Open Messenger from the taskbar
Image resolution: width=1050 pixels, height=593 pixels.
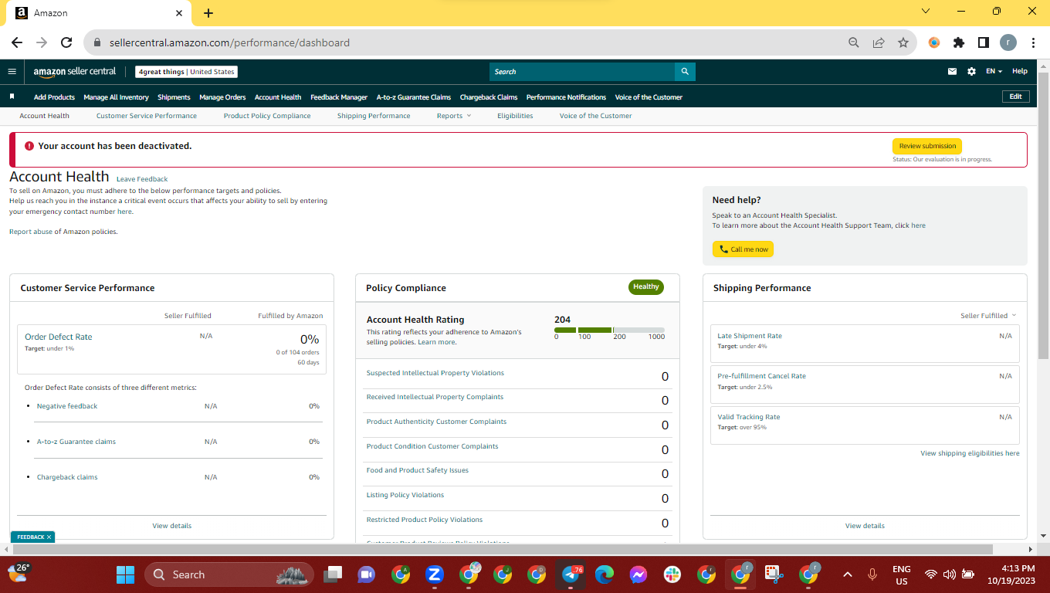pos(638,574)
